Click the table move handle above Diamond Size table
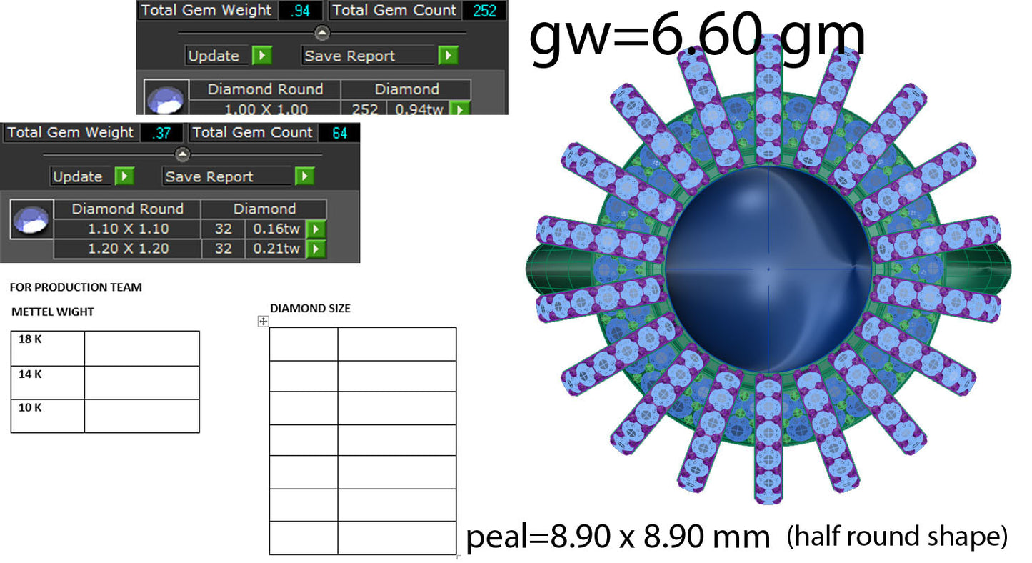The width and height of the screenshot is (1032, 563). (x=263, y=322)
